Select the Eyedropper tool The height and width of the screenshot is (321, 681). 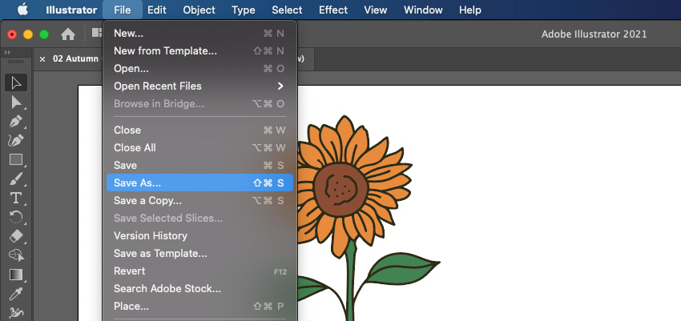point(16,294)
